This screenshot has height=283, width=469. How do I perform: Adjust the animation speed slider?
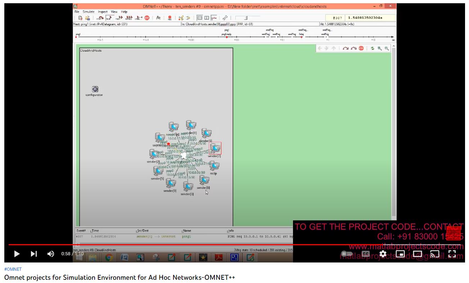tap(246, 18)
